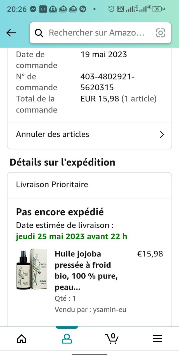Expand Annuler des articles chevron

(x=162, y=135)
